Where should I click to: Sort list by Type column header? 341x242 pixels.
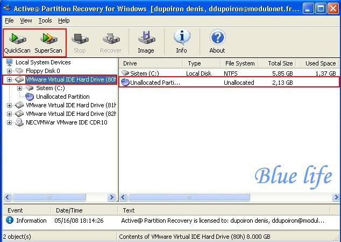tap(201, 63)
